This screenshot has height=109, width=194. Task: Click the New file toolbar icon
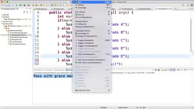(x=2, y=5)
